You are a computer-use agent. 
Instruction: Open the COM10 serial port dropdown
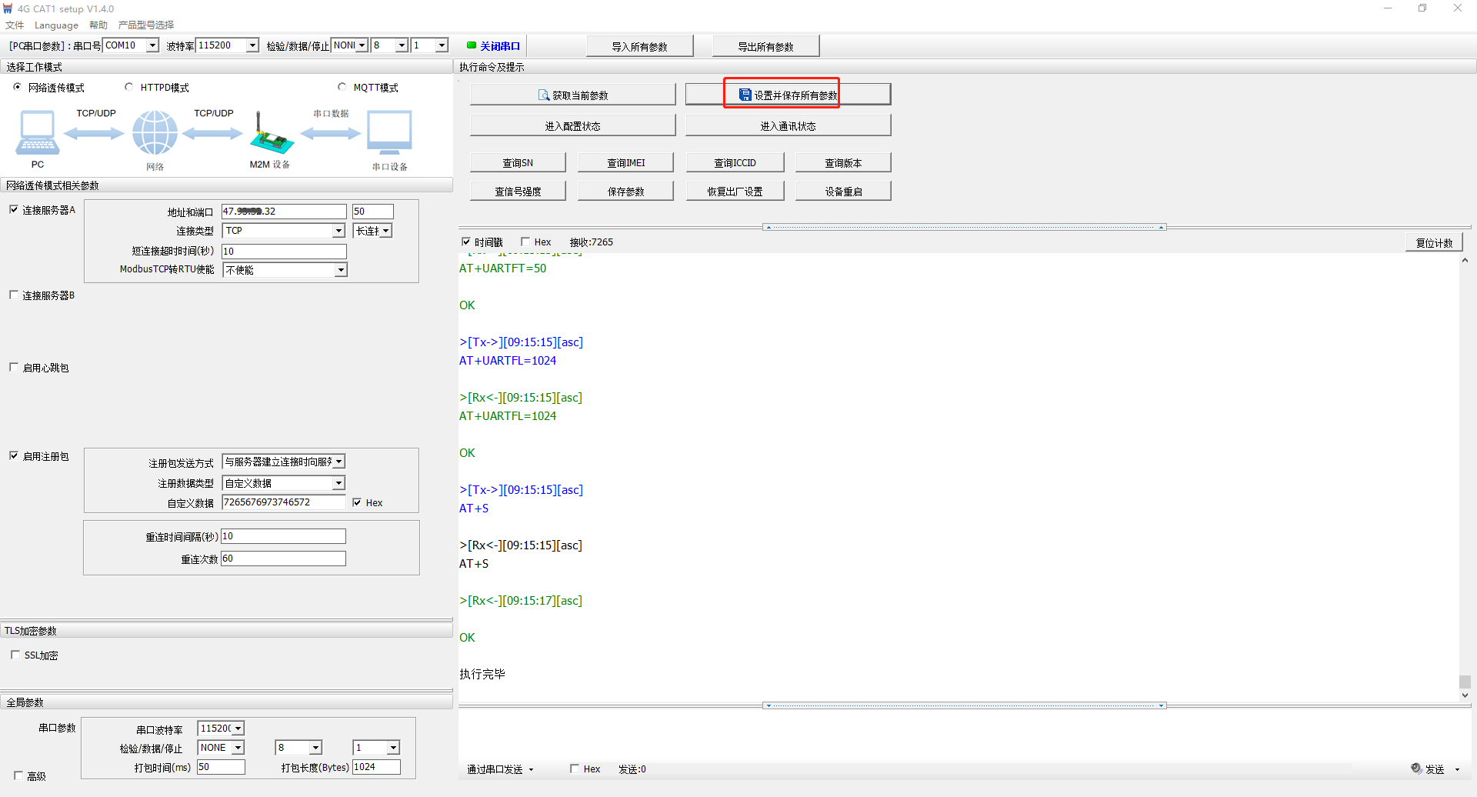click(152, 45)
